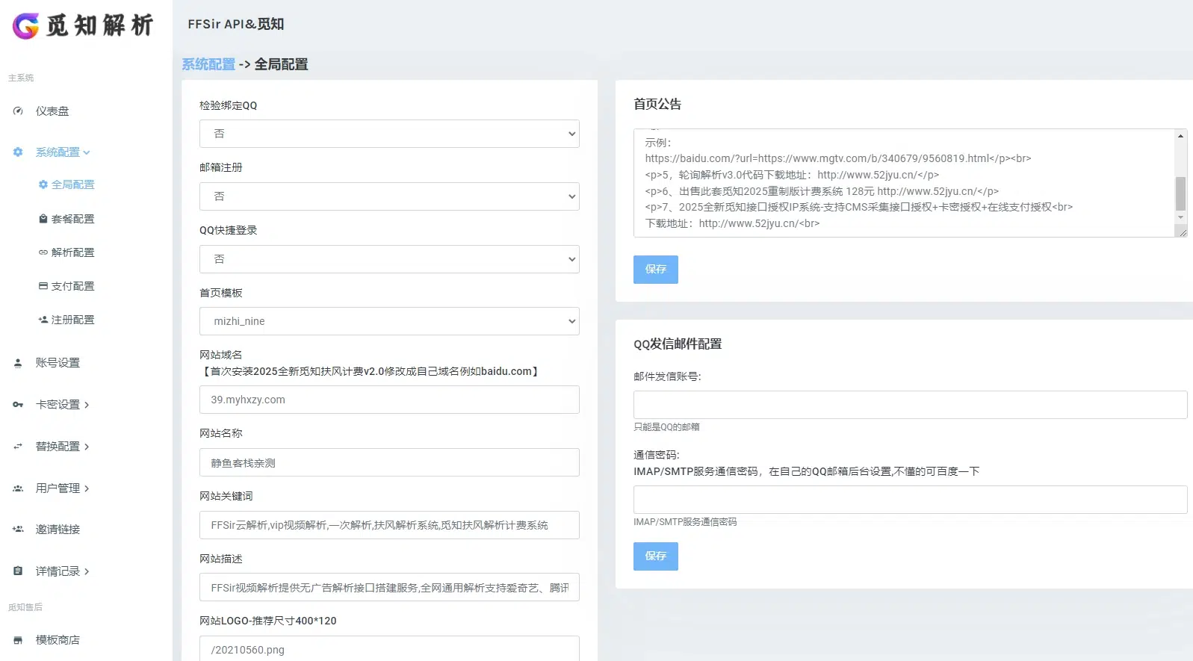The height and width of the screenshot is (661, 1193).
Task: Click the 套餐配置 bag icon
Action: click(43, 219)
